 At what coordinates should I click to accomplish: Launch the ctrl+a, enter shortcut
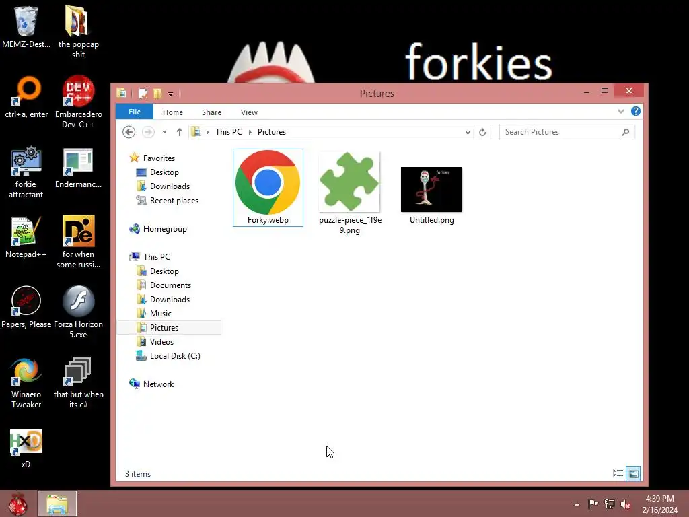point(26,97)
